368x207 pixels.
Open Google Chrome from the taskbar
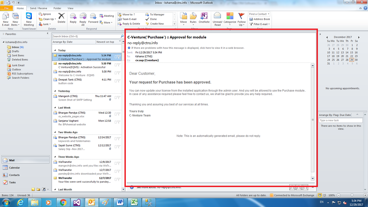63,202
